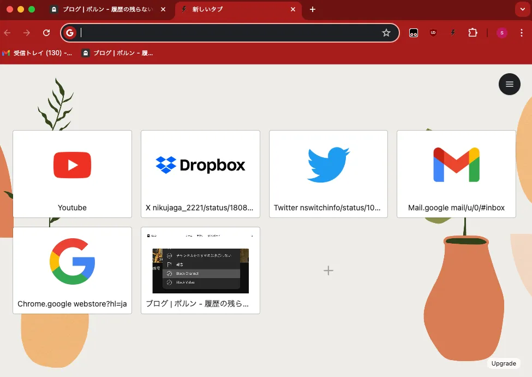Open the new tab button
Screen dimensions: 532x377
(x=313, y=9)
